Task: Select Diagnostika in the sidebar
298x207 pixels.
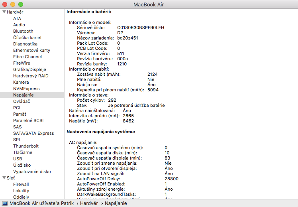Action: tap(25, 44)
